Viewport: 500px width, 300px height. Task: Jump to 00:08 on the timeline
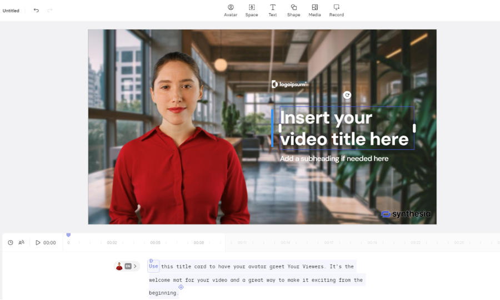199,242
